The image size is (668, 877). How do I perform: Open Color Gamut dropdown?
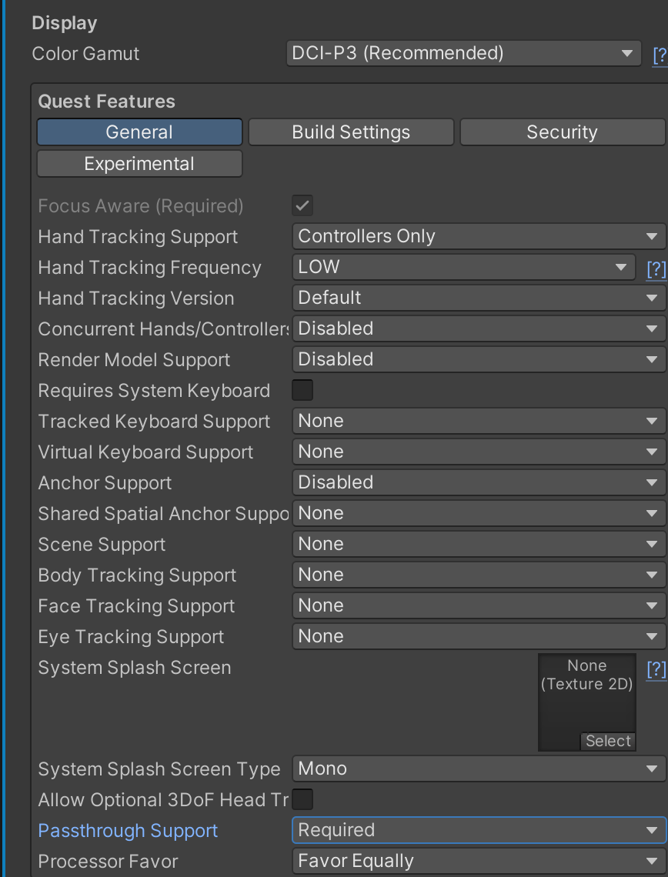[x=463, y=53]
